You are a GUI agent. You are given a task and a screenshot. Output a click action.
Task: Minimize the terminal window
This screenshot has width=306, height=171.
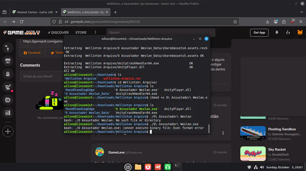(x=194, y=39)
